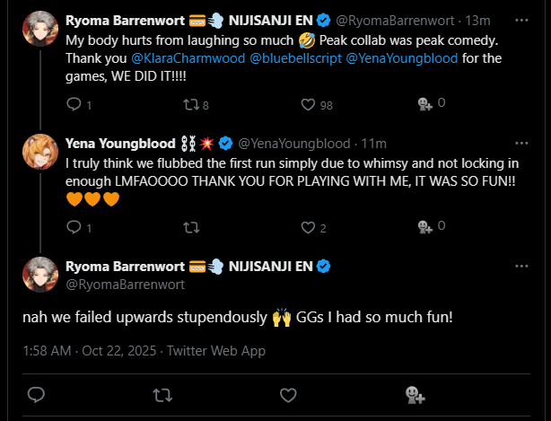Viewport: 551px width, 421px height.
Task: Reply to Ryoma's first tweet
Action: pyautogui.click(x=74, y=105)
